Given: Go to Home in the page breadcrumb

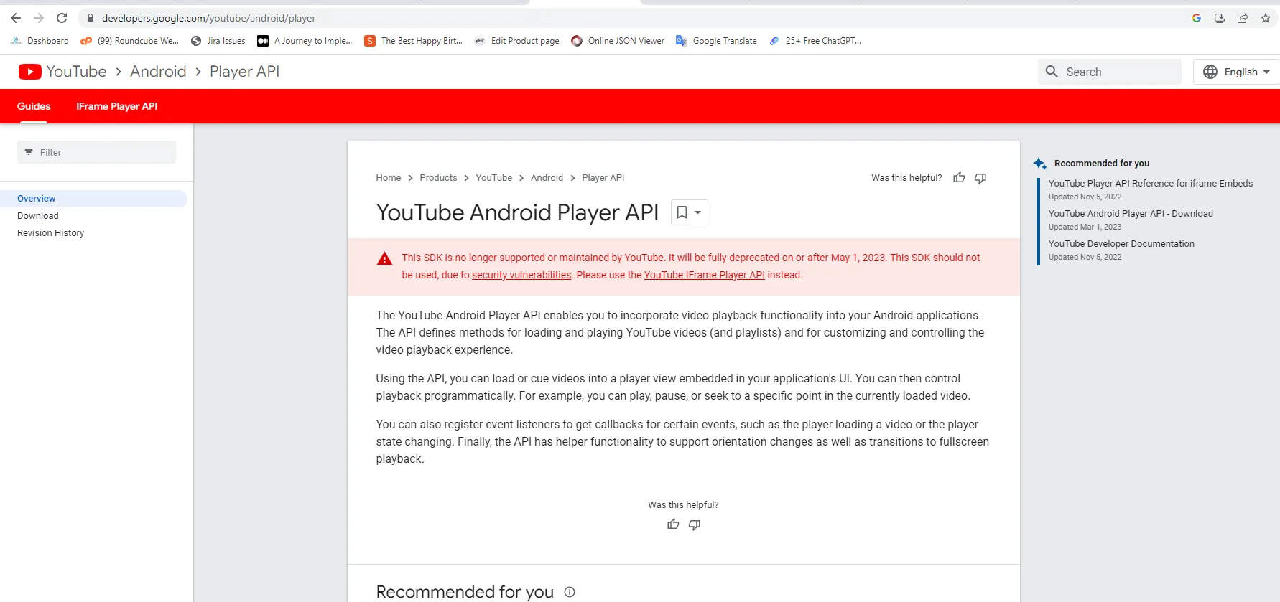Looking at the screenshot, I should 389,178.
